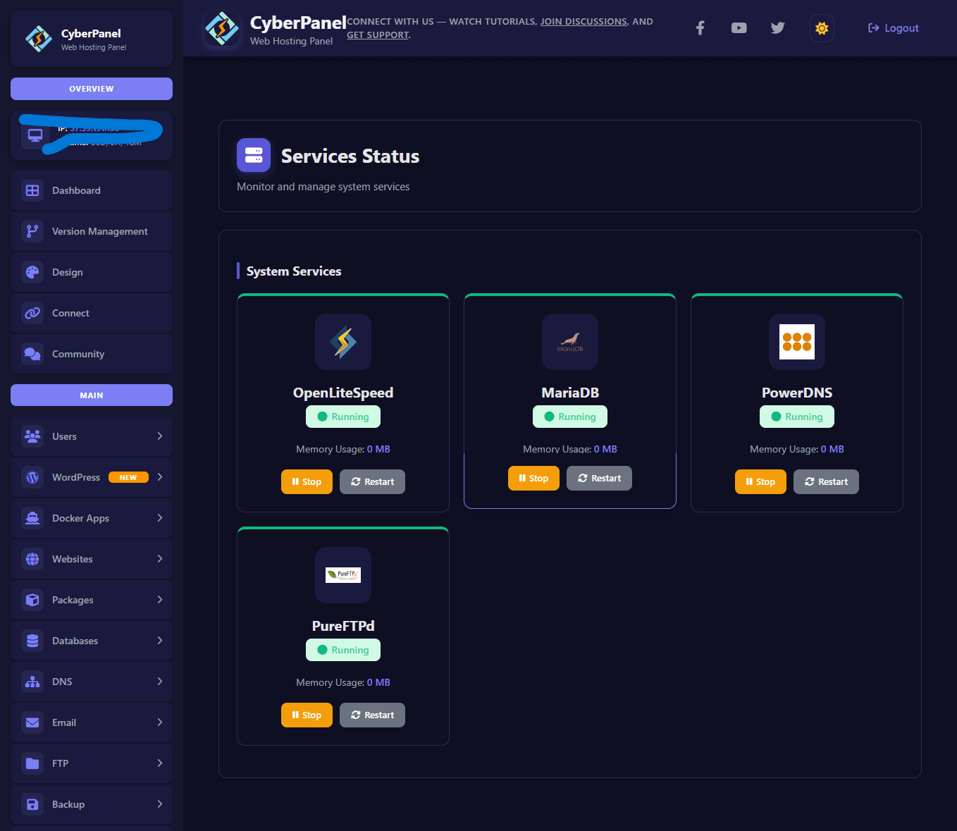Image resolution: width=957 pixels, height=831 pixels.
Task: Expand the Backup submenu chevron
Action: pyautogui.click(x=160, y=804)
